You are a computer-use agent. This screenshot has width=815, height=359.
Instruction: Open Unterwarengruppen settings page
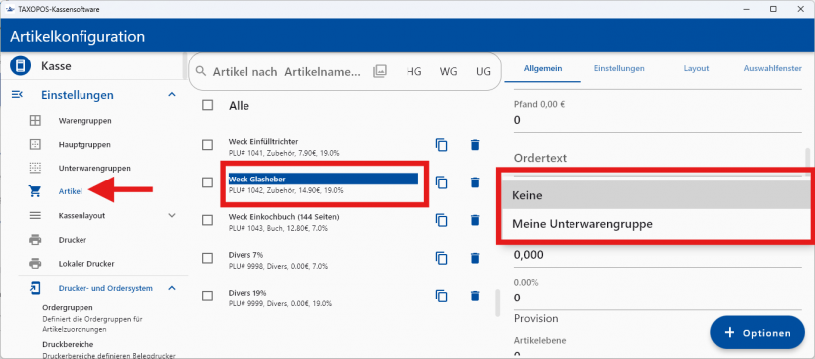click(94, 168)
